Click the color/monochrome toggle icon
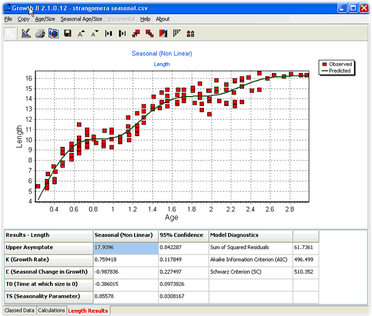This screenshot has width=372, height=316. point(163,33)
